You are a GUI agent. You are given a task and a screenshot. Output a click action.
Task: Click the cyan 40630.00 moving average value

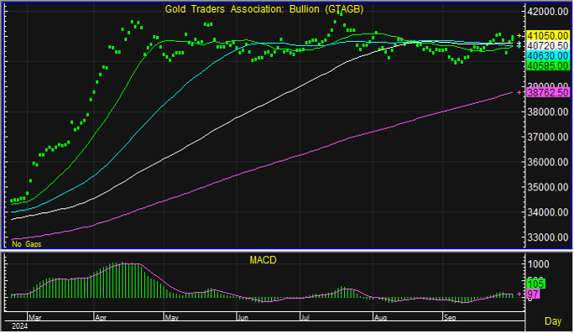(x=548, y=56)
